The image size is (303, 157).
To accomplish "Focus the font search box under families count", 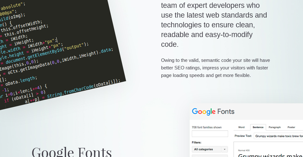I will 210,133.
